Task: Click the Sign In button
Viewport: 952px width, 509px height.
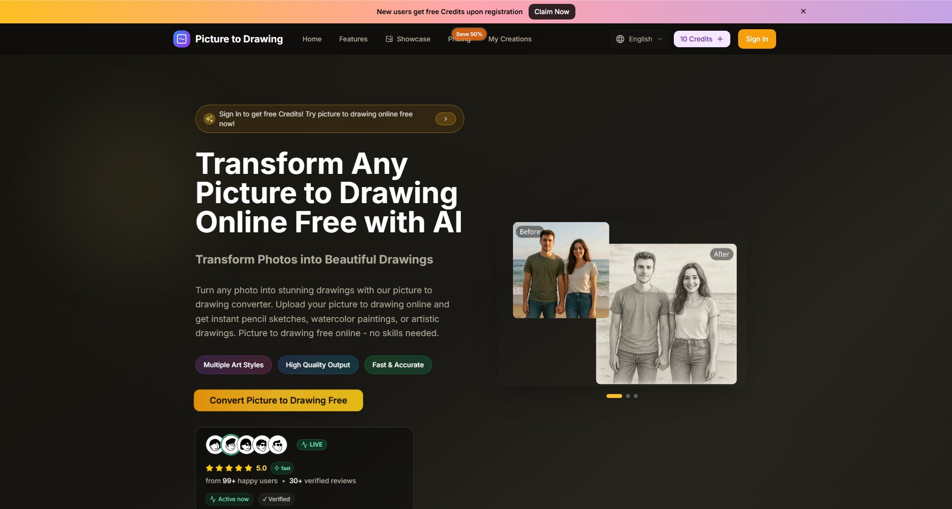Action: click(x=757, y=39)
